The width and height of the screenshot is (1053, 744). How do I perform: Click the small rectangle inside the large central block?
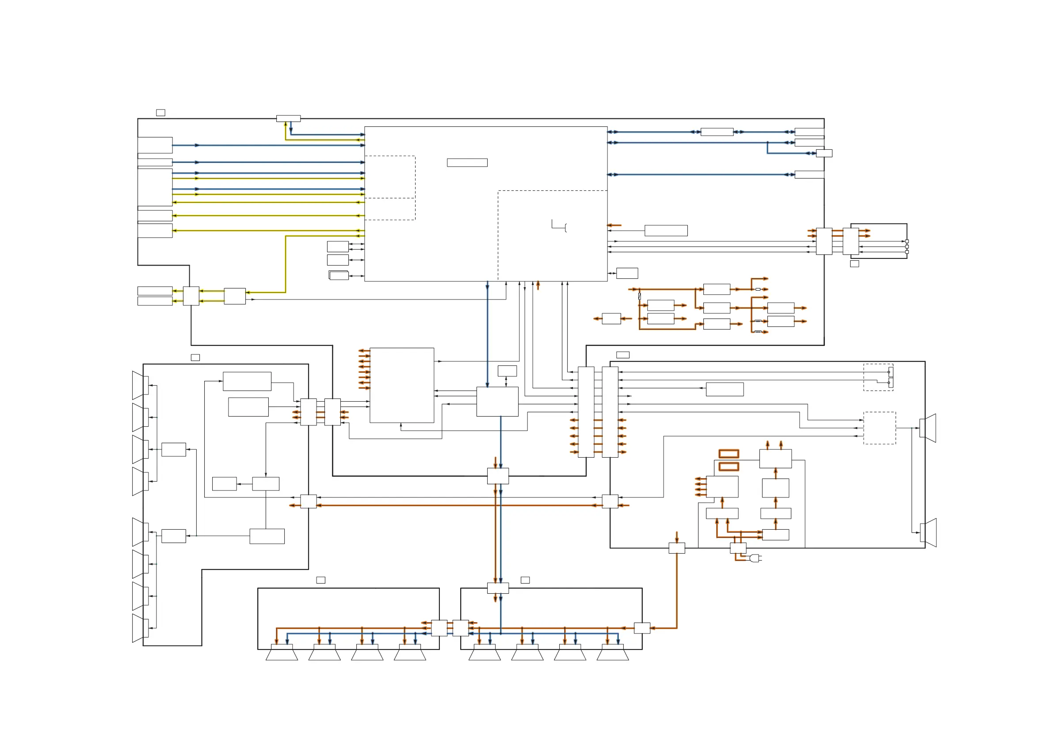point(467,163)
